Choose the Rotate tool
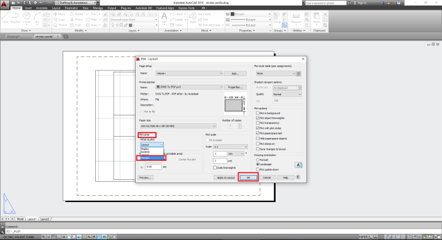Image resolution: width=442 pixels, height=240 pixels. (x=77, y=14)
